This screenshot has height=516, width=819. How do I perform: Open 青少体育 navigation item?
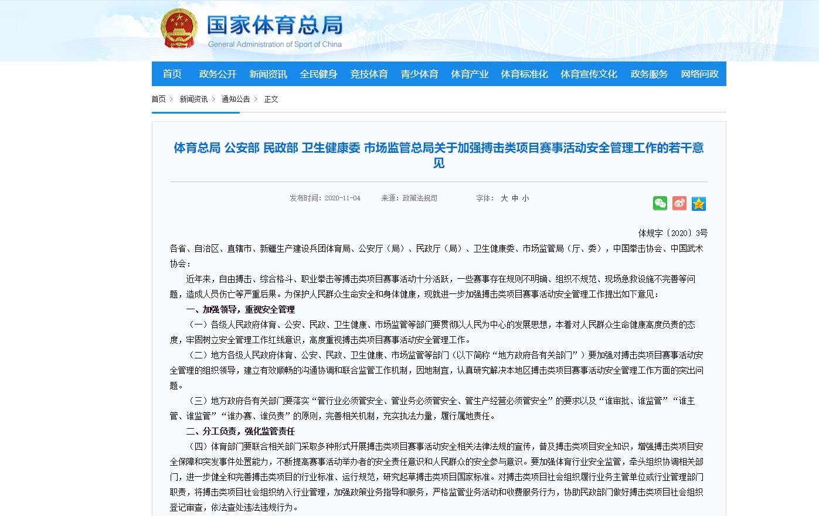point(419,74)
